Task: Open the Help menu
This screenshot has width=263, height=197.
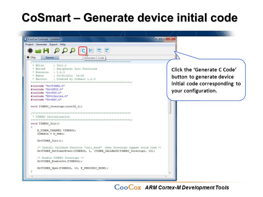Action: click(63, 44)
